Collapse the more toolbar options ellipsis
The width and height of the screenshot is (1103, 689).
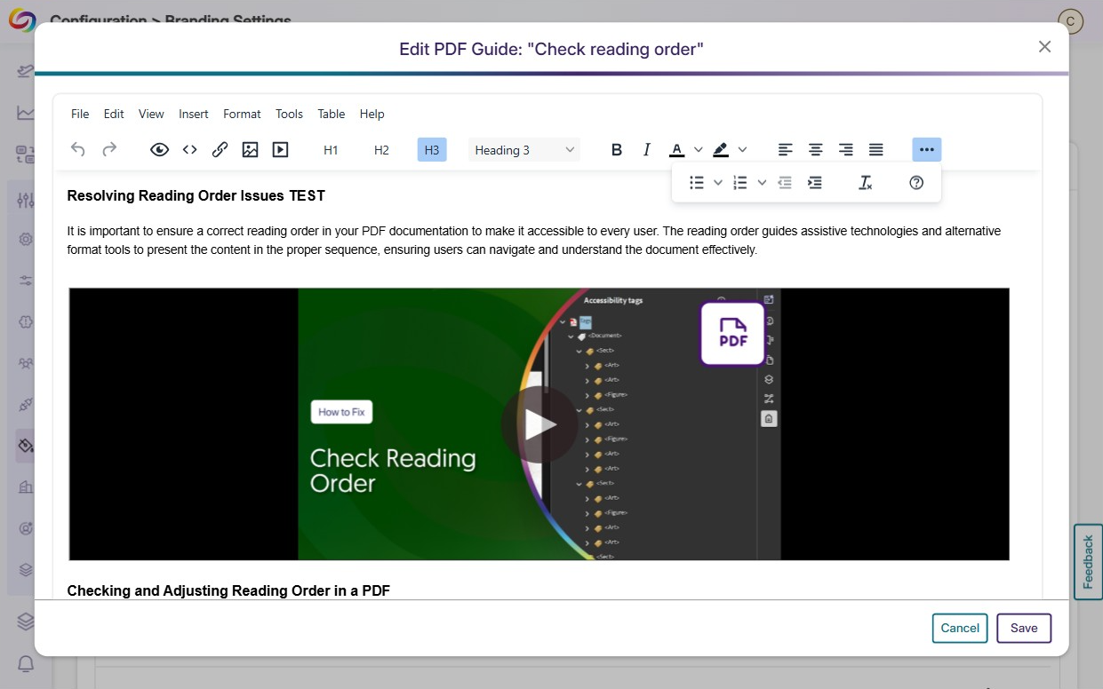(x=927, y=150)
